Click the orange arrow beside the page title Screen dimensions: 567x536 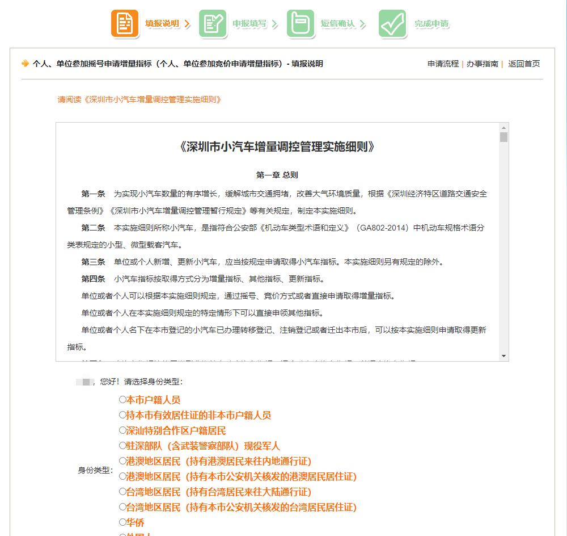[25, 64]
